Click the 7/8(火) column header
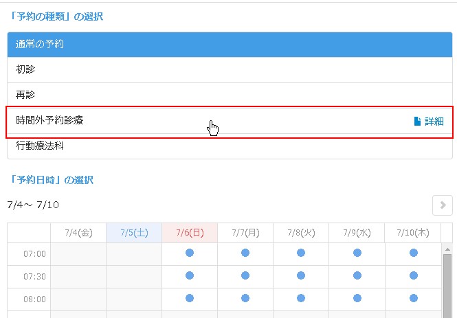 (x=301, y=233)
